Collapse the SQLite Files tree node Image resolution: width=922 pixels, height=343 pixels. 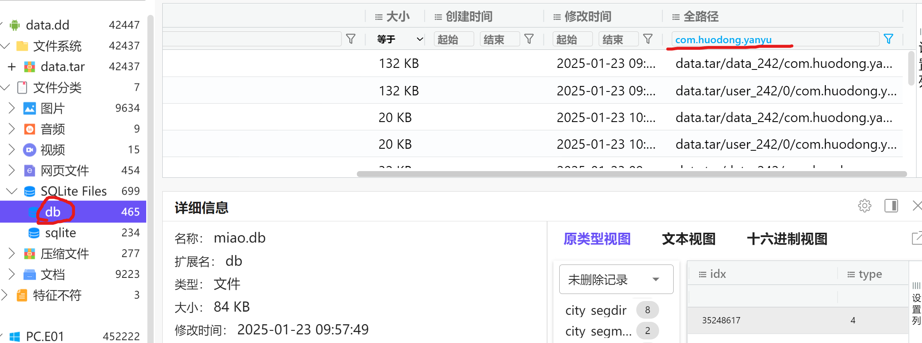tap(12, 191)
